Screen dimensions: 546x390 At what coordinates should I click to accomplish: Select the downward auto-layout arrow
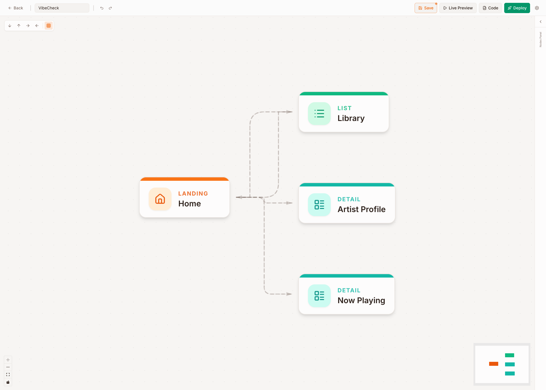(x=10, y=25)
